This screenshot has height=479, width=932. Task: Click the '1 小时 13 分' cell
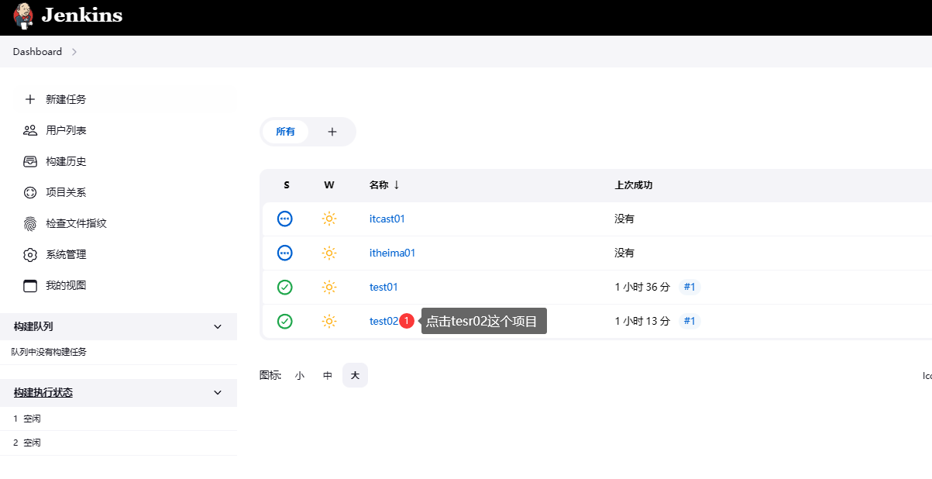tap(642, 321)
